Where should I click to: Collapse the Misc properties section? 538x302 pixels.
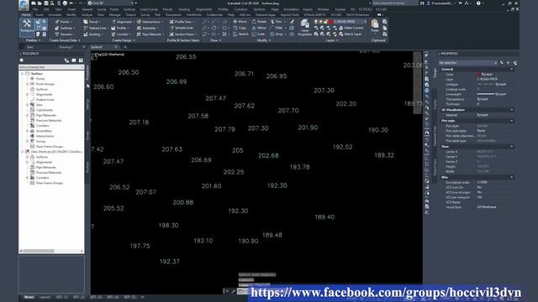pyautogui.click(x=512, y=177)
